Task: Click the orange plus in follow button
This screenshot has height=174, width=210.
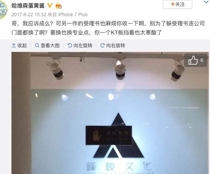Action: pyautogui.click(x=173, y=4)
